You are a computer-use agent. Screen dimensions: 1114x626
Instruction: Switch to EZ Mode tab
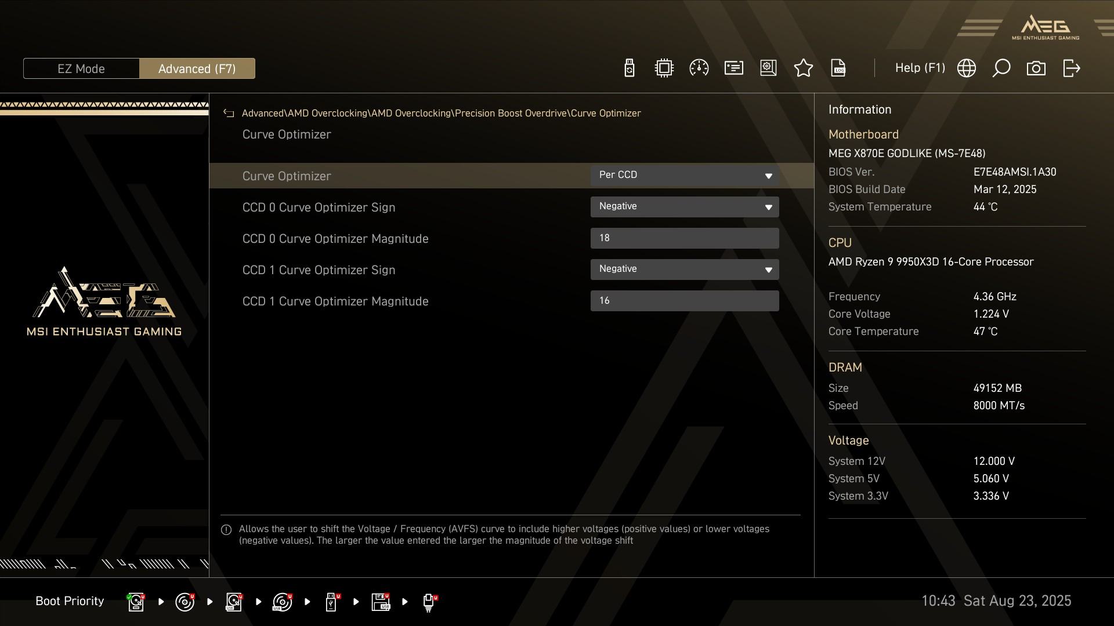[x=81, y=68]
